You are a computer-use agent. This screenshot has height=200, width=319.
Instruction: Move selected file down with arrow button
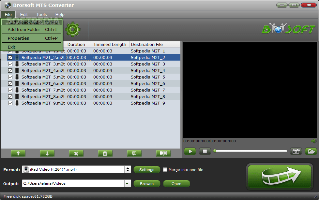coord(47,153)
